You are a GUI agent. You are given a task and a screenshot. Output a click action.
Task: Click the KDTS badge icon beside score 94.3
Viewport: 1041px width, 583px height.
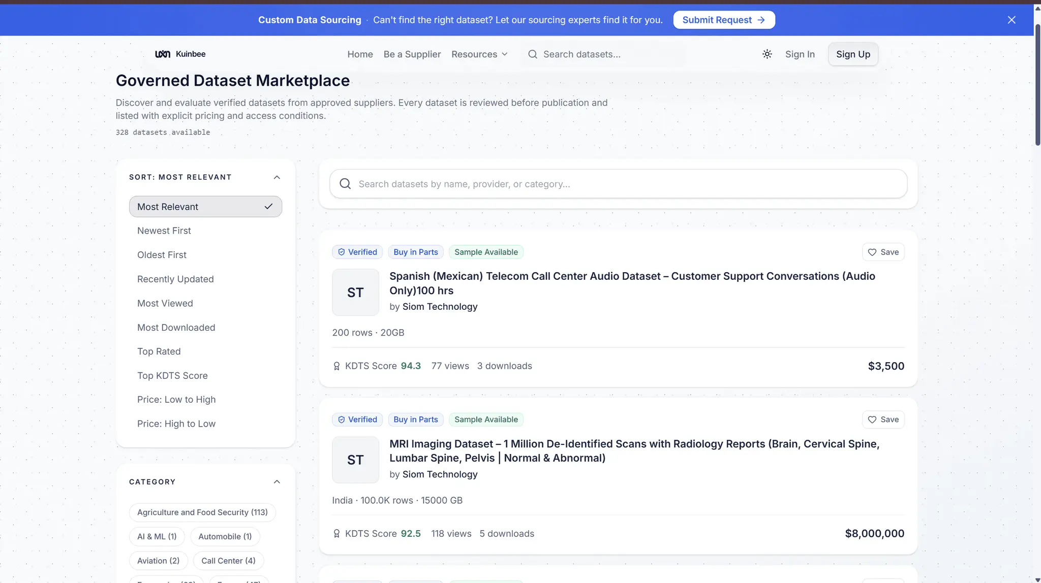point(336,366)
